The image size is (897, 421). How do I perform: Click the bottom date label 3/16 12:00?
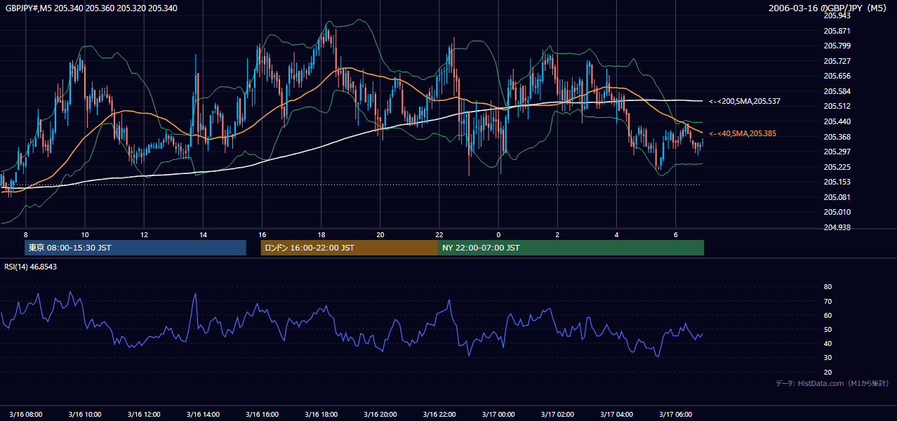pos(145,414)
